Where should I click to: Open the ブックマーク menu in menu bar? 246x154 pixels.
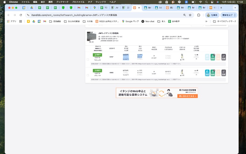pyautogui.click(x=62, y=2)
